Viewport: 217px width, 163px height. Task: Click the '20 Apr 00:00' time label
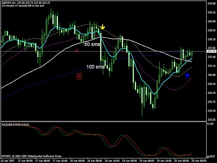(x=182, y=161)
